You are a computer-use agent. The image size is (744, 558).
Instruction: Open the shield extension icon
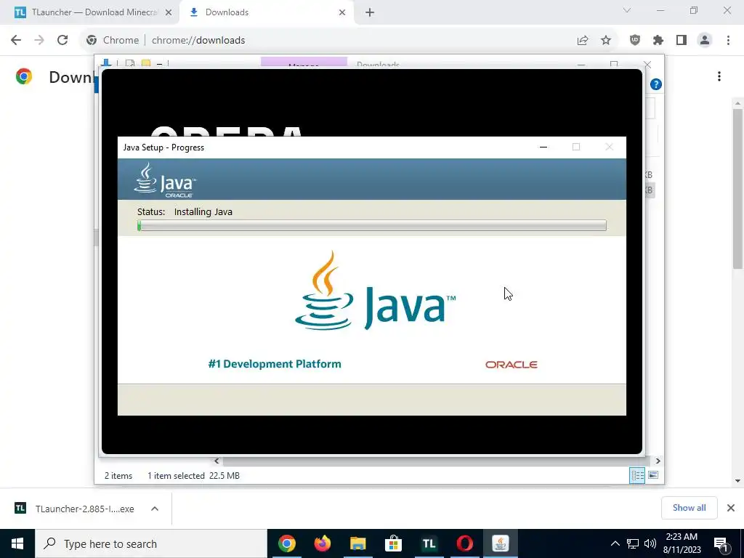coord(635,41)
